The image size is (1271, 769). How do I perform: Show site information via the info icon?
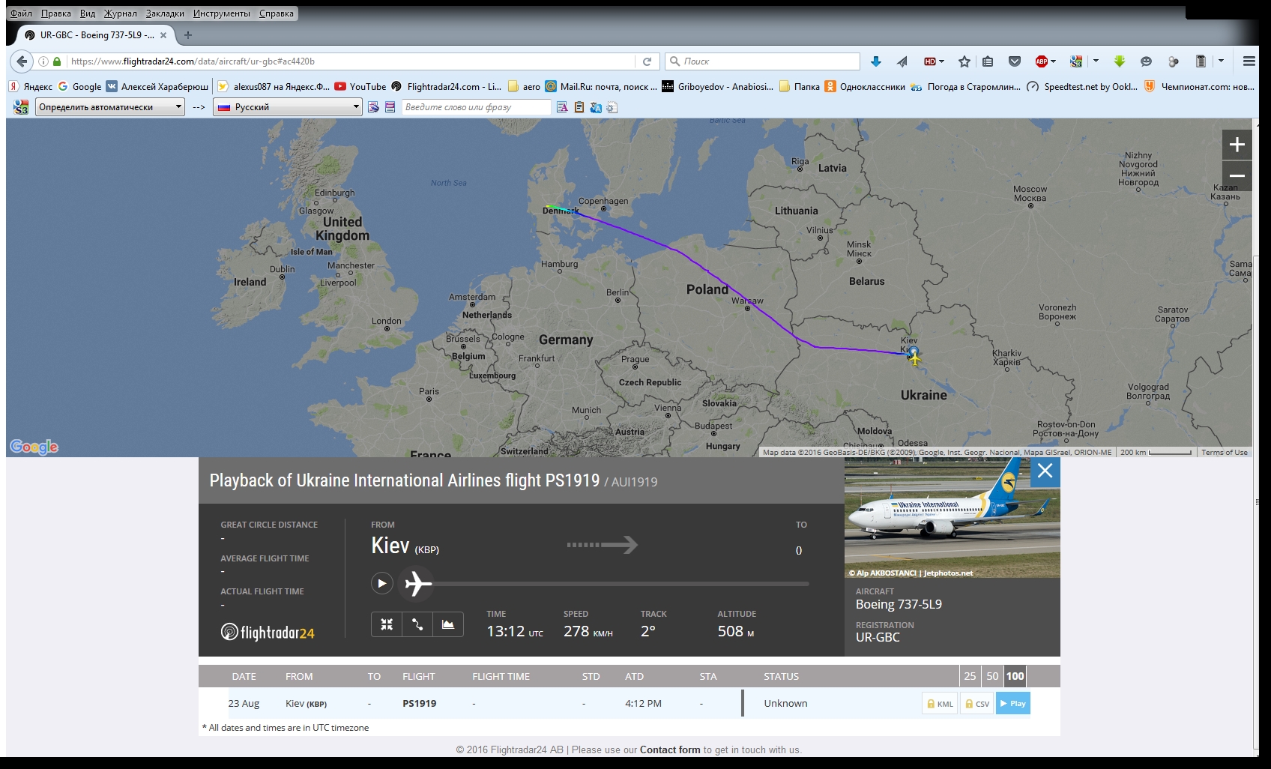tap(43, 61)
